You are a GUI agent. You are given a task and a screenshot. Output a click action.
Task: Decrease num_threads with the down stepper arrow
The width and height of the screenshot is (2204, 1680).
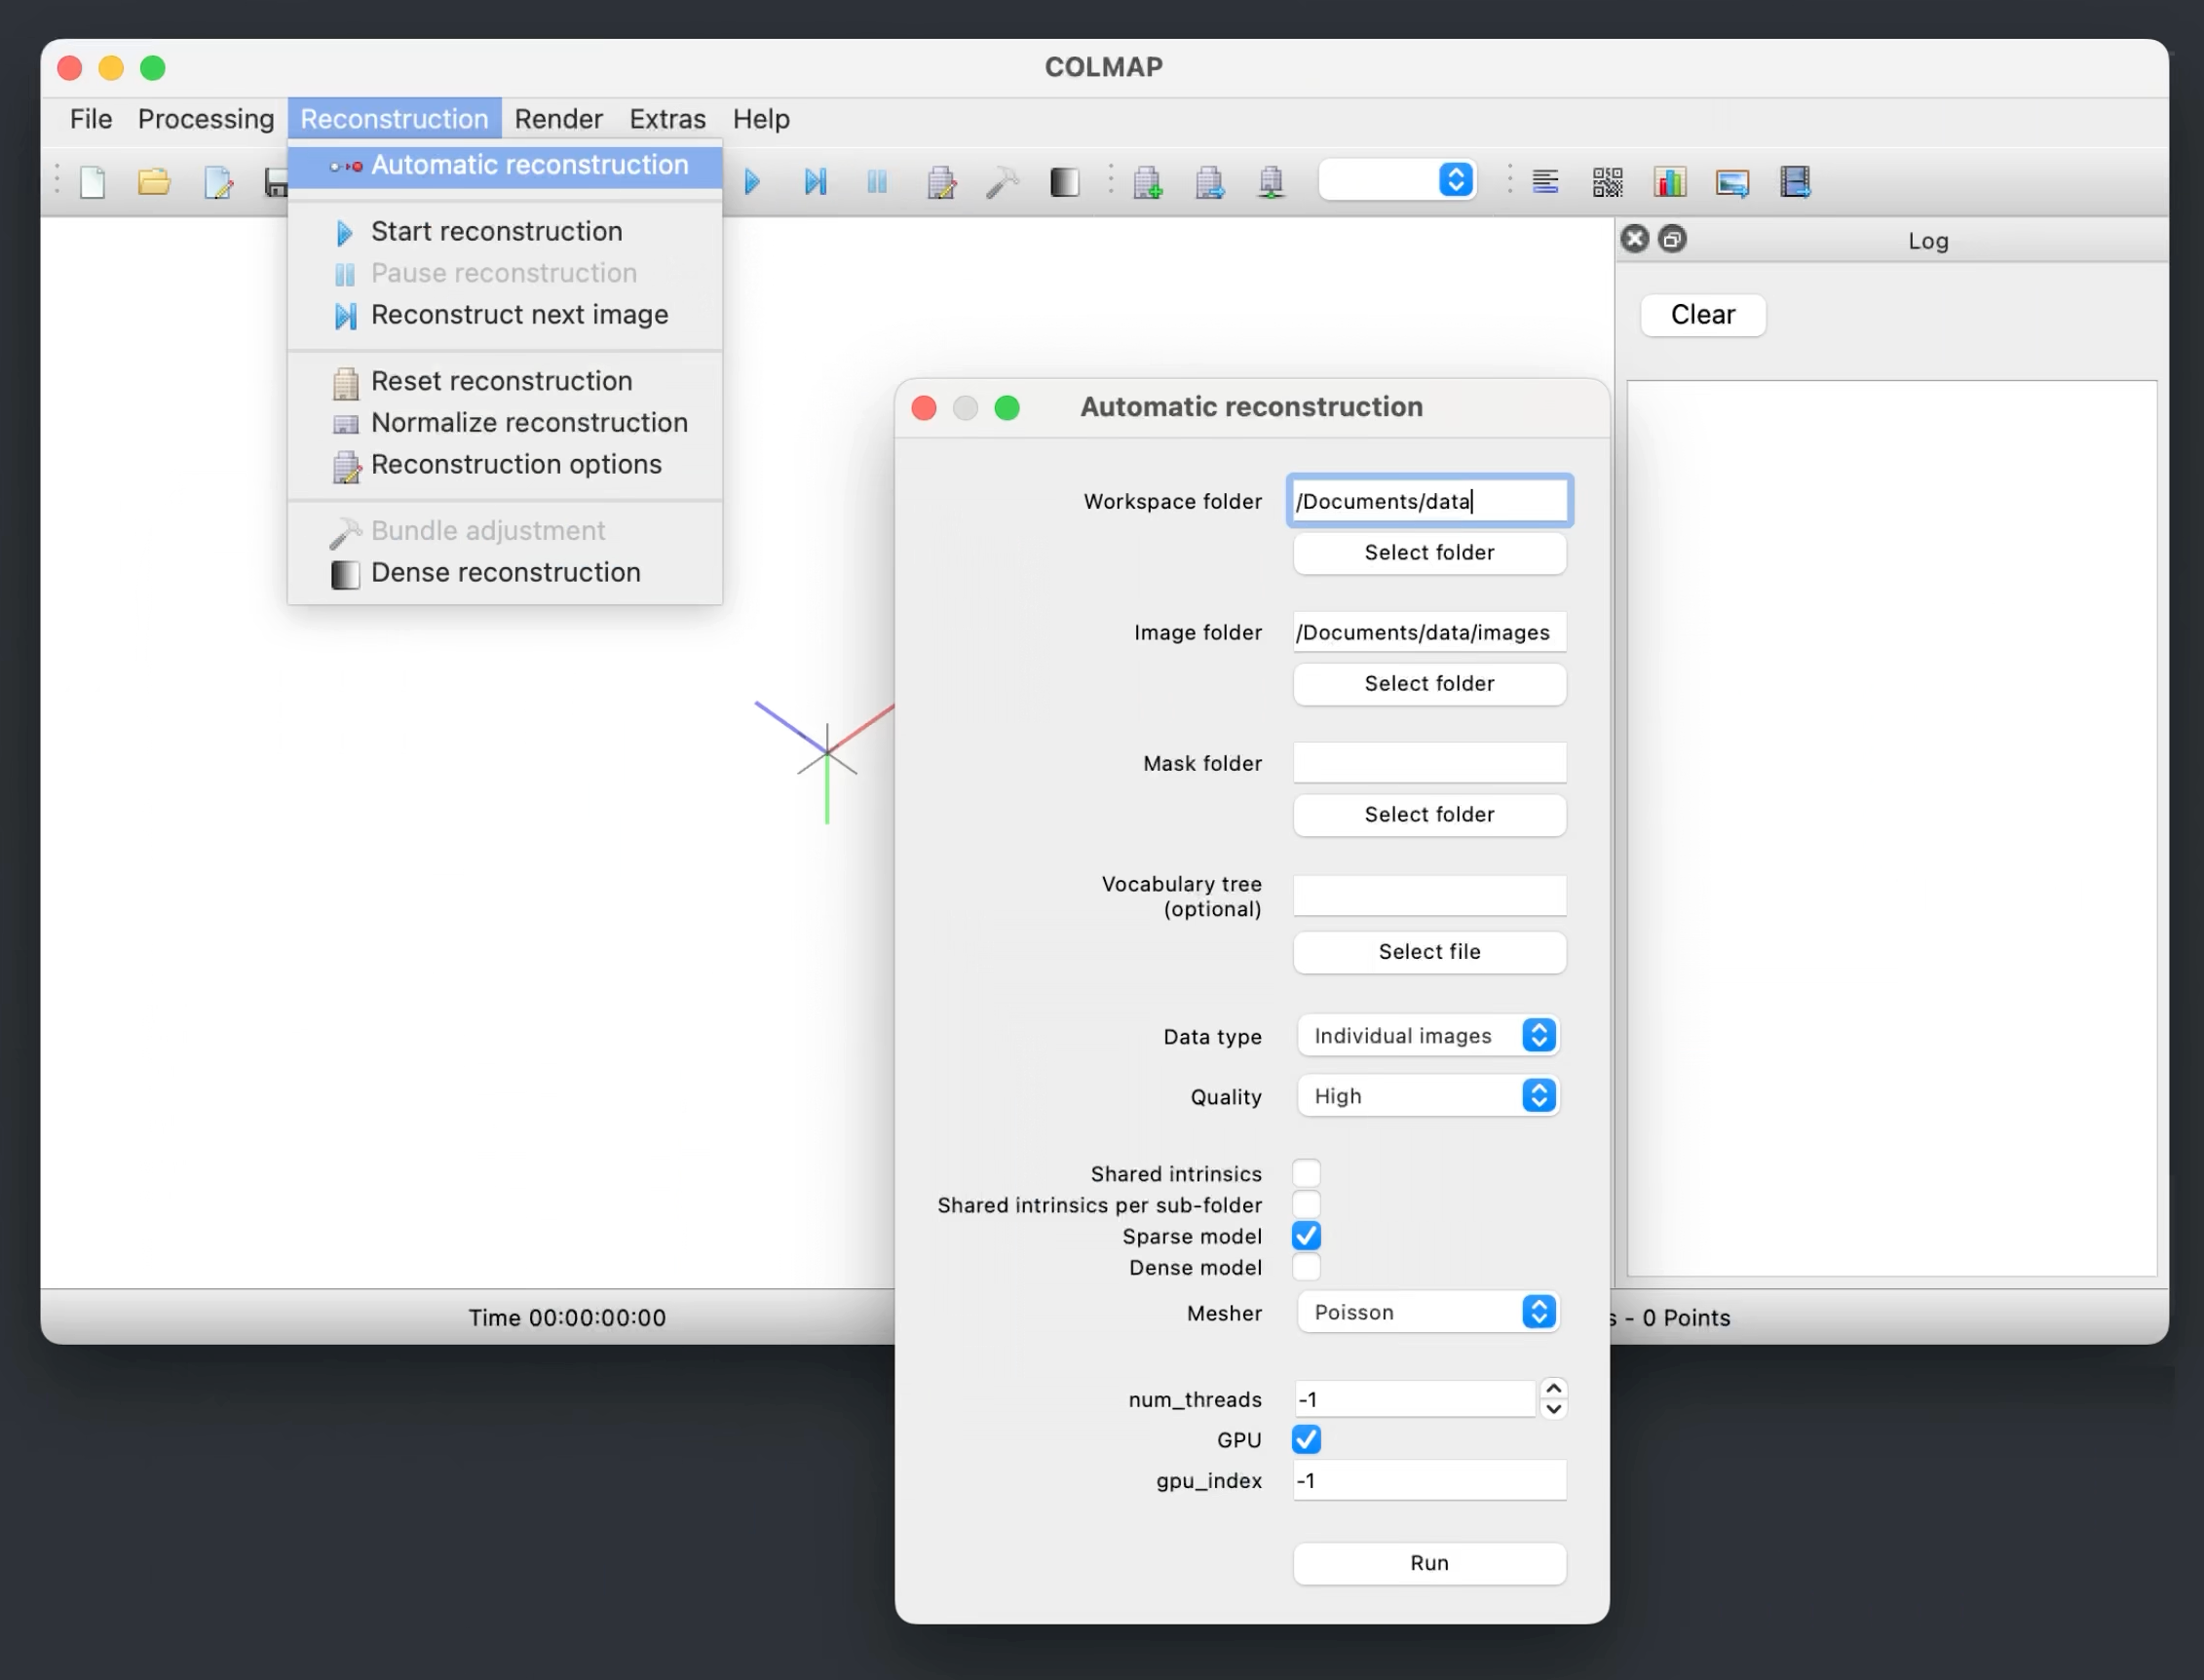point(1553,1409)
